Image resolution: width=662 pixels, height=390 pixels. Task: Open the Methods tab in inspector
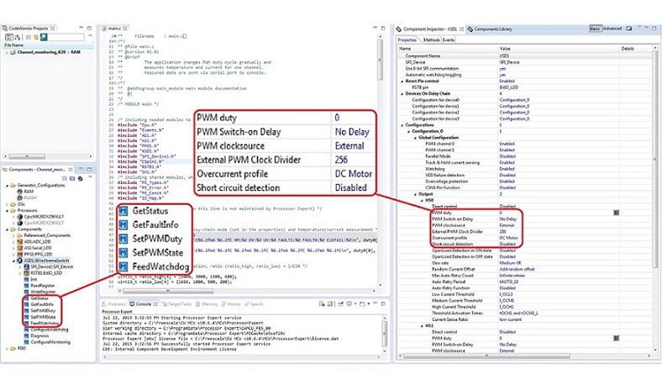click(x=431, y=40)
